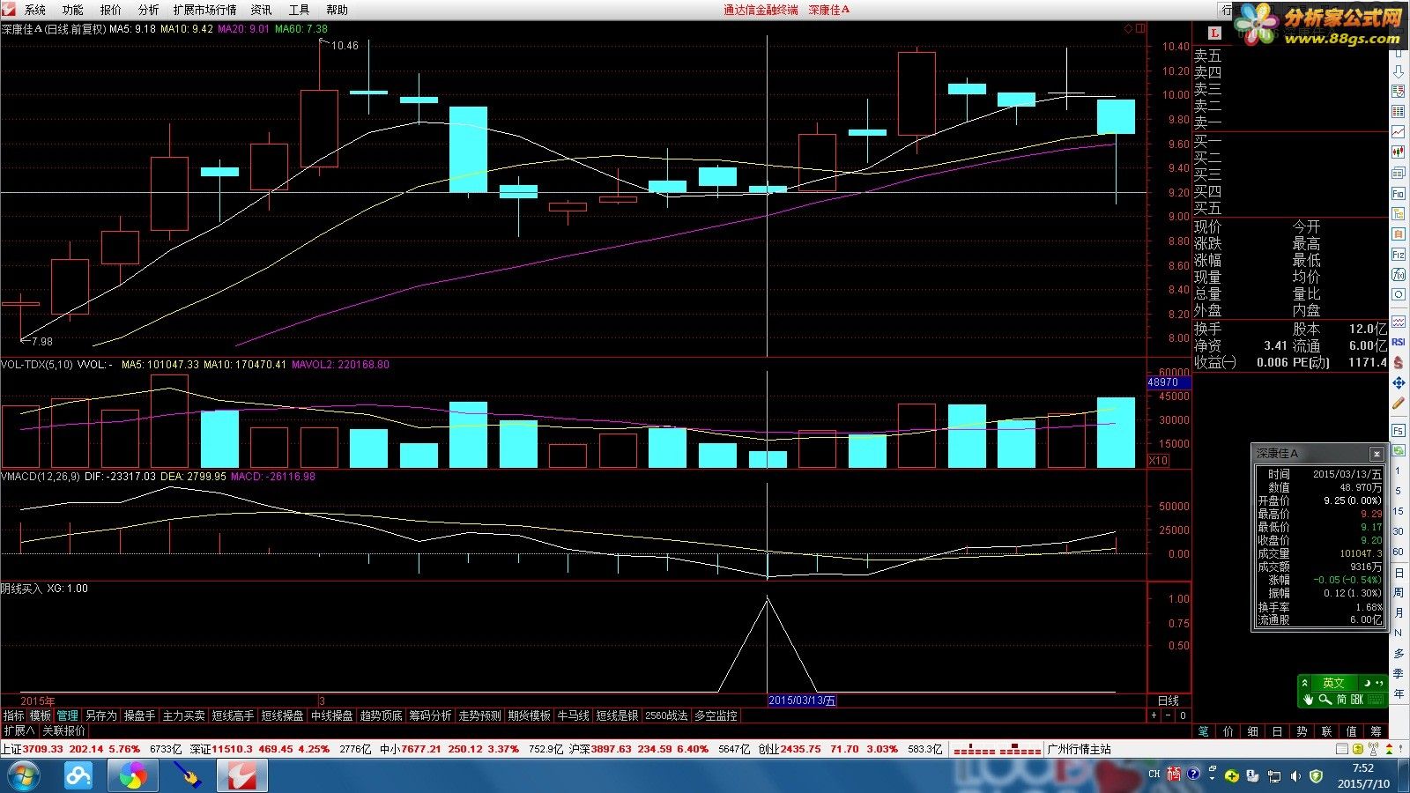
Task: Select the 操盘手 template
Action: coord(139,716)
